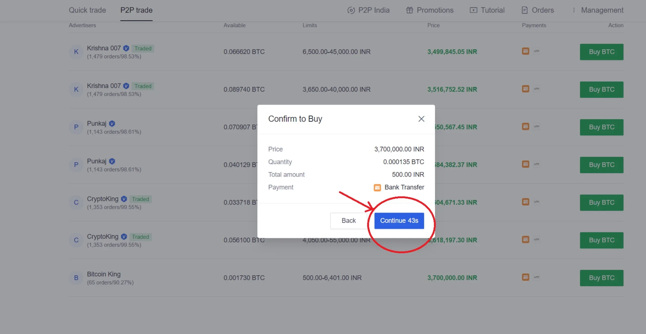Select the P2P trade tab
The width and height of the screenshot is (646, 334).
coord(136,10)
